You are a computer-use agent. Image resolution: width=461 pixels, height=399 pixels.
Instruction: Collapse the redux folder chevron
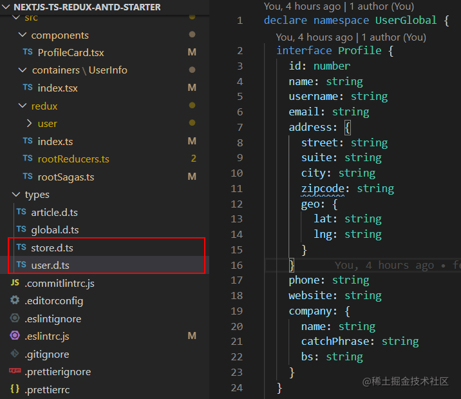(23, 106)
